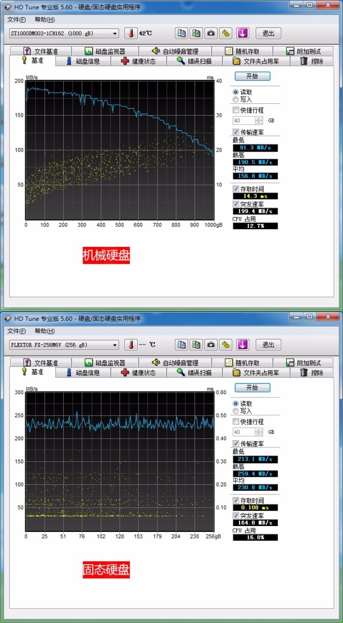This screenshot has width=343, height=623.
Task: Open 健康状态 tab in PLEXTOR window
Action: (138, 373)
